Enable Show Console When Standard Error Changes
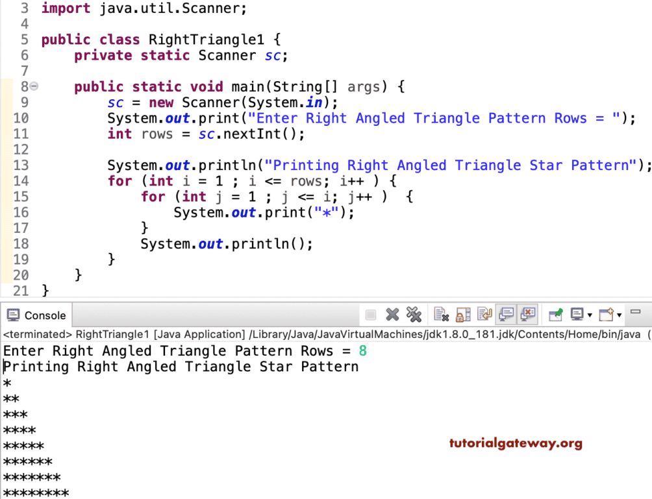This screenshot has width=652, height=499. coord(528,314)
